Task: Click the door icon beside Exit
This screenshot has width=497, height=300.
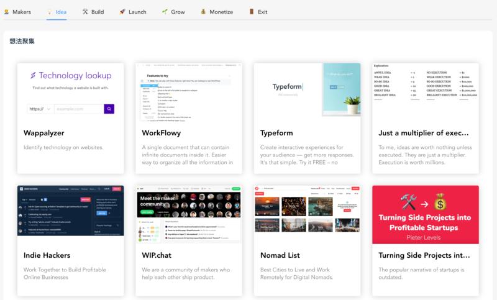Action: click(x=252, y=11)
